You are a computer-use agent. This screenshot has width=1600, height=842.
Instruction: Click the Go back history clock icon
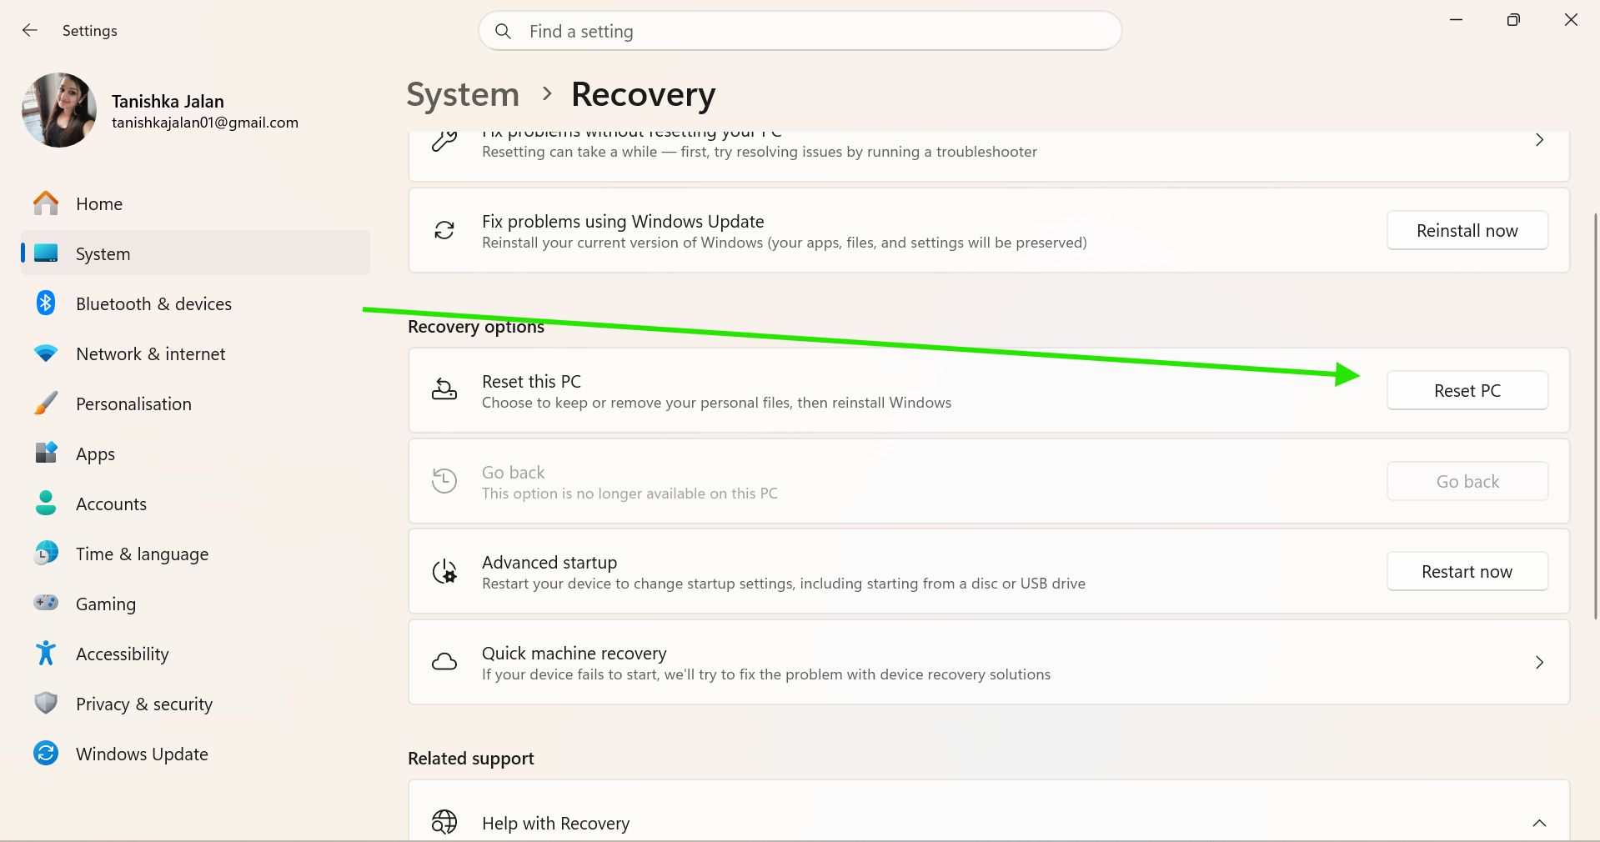(x=444, y=480)
